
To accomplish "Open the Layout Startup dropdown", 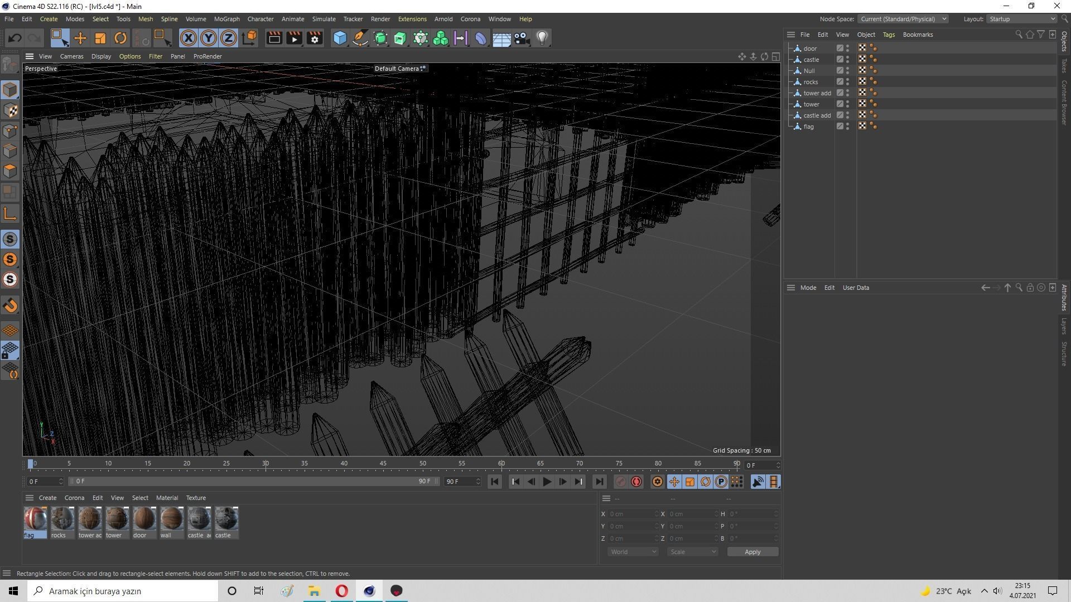I will pos(1022,19).
